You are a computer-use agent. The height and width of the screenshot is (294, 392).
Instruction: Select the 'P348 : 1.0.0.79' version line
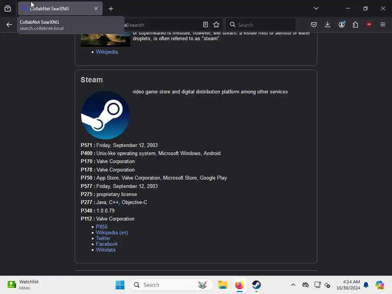tap(98, 211)
